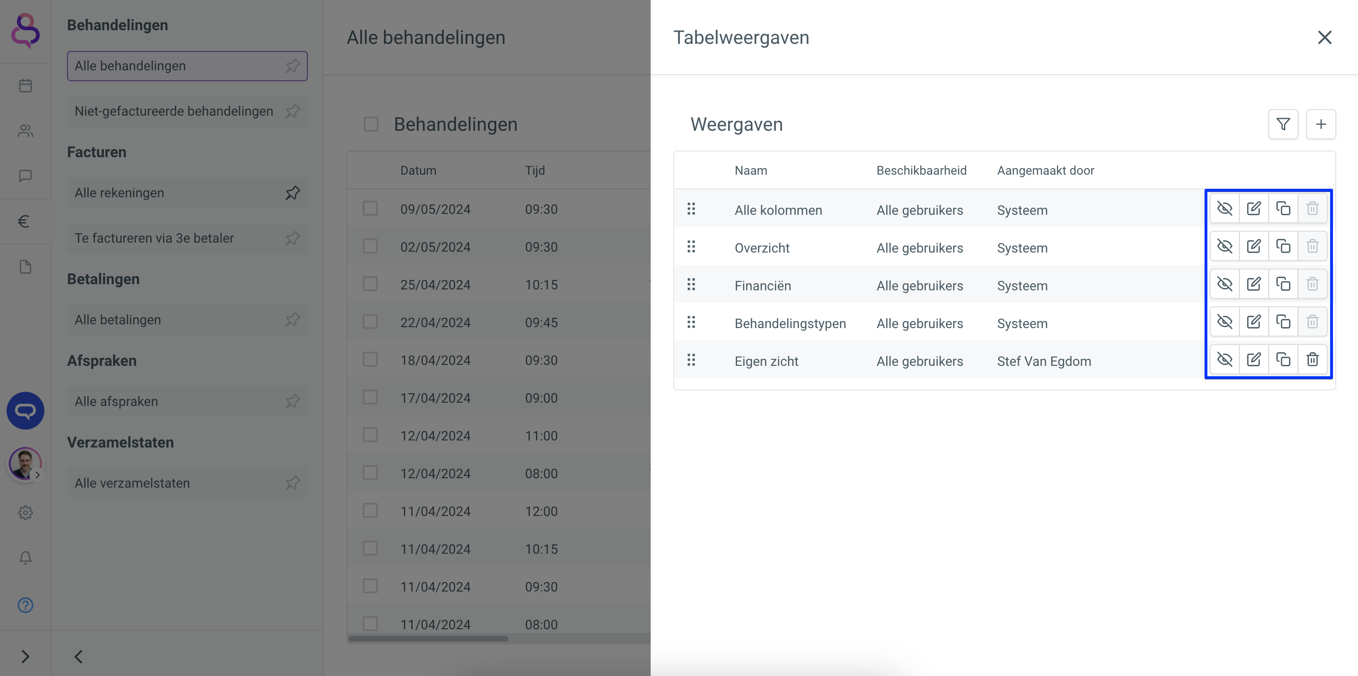Delete the Eigen zicht view
This screenshot has height=676, width=1358.
click(1312, 360)
